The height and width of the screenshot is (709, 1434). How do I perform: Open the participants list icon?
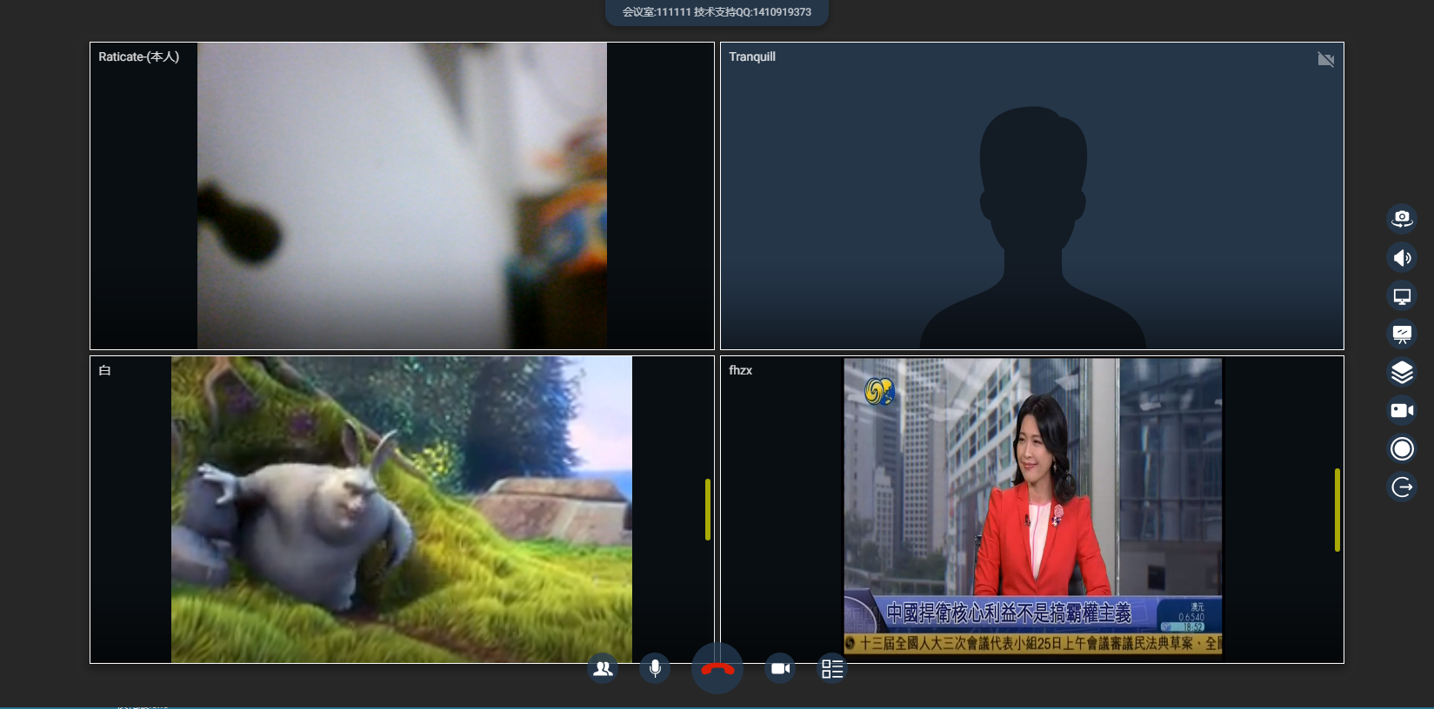(x=603, y=668)
